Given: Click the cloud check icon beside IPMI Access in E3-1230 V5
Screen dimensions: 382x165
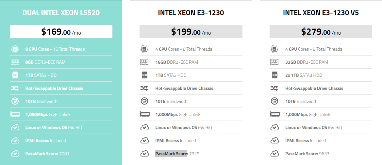Looking at the screenshot, I should point(274,140).
